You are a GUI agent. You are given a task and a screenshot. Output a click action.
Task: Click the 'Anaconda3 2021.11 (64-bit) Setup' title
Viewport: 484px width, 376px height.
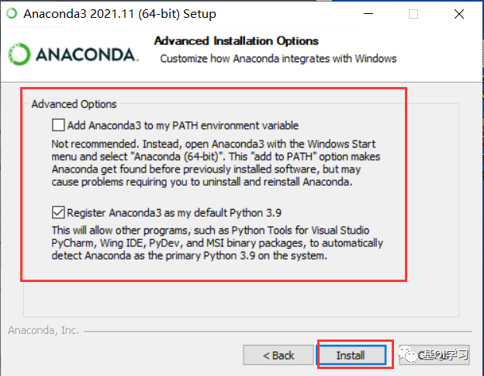click(x=119, y=14)
